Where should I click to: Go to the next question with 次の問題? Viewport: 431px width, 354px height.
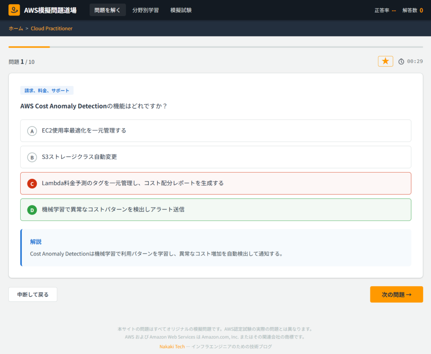point(396,295)
